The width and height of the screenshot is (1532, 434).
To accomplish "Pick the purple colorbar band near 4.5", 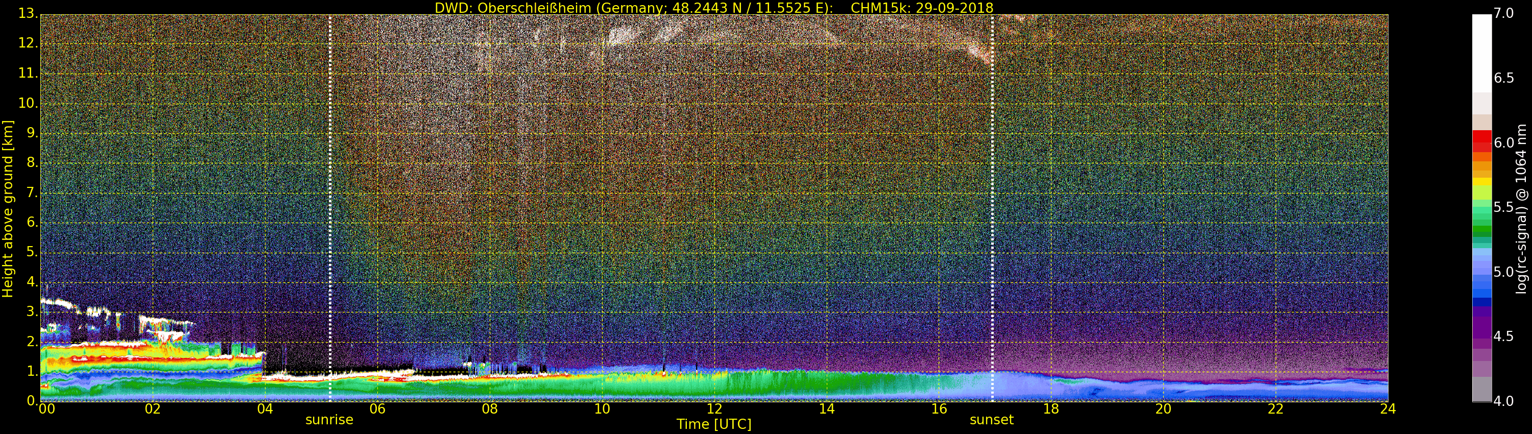I will 1481,333.
